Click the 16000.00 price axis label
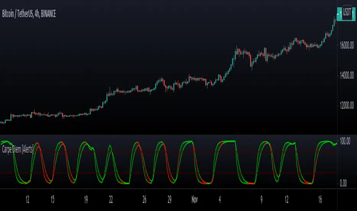The height and width of the screenshot is (211, 357). 347,46
